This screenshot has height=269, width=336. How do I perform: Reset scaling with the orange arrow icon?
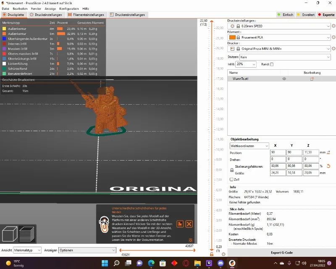pyautogui.click(x=328, y=166)
